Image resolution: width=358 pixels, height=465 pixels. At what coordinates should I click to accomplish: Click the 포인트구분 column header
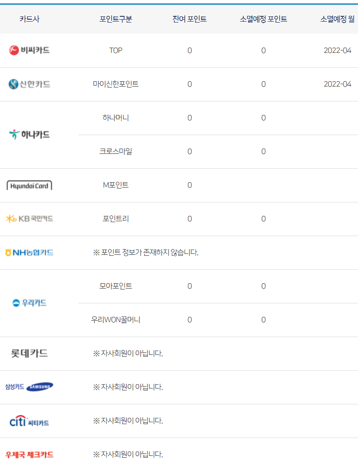click(x=115, y=19)
